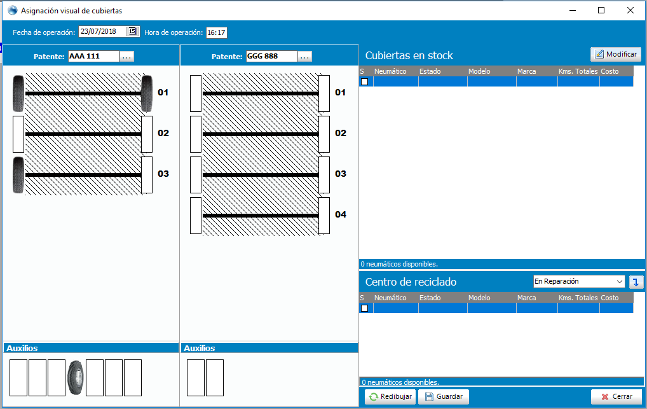
Task: Tick the checkbox in Cubiertas en stock row
Action: pos(365,82)
